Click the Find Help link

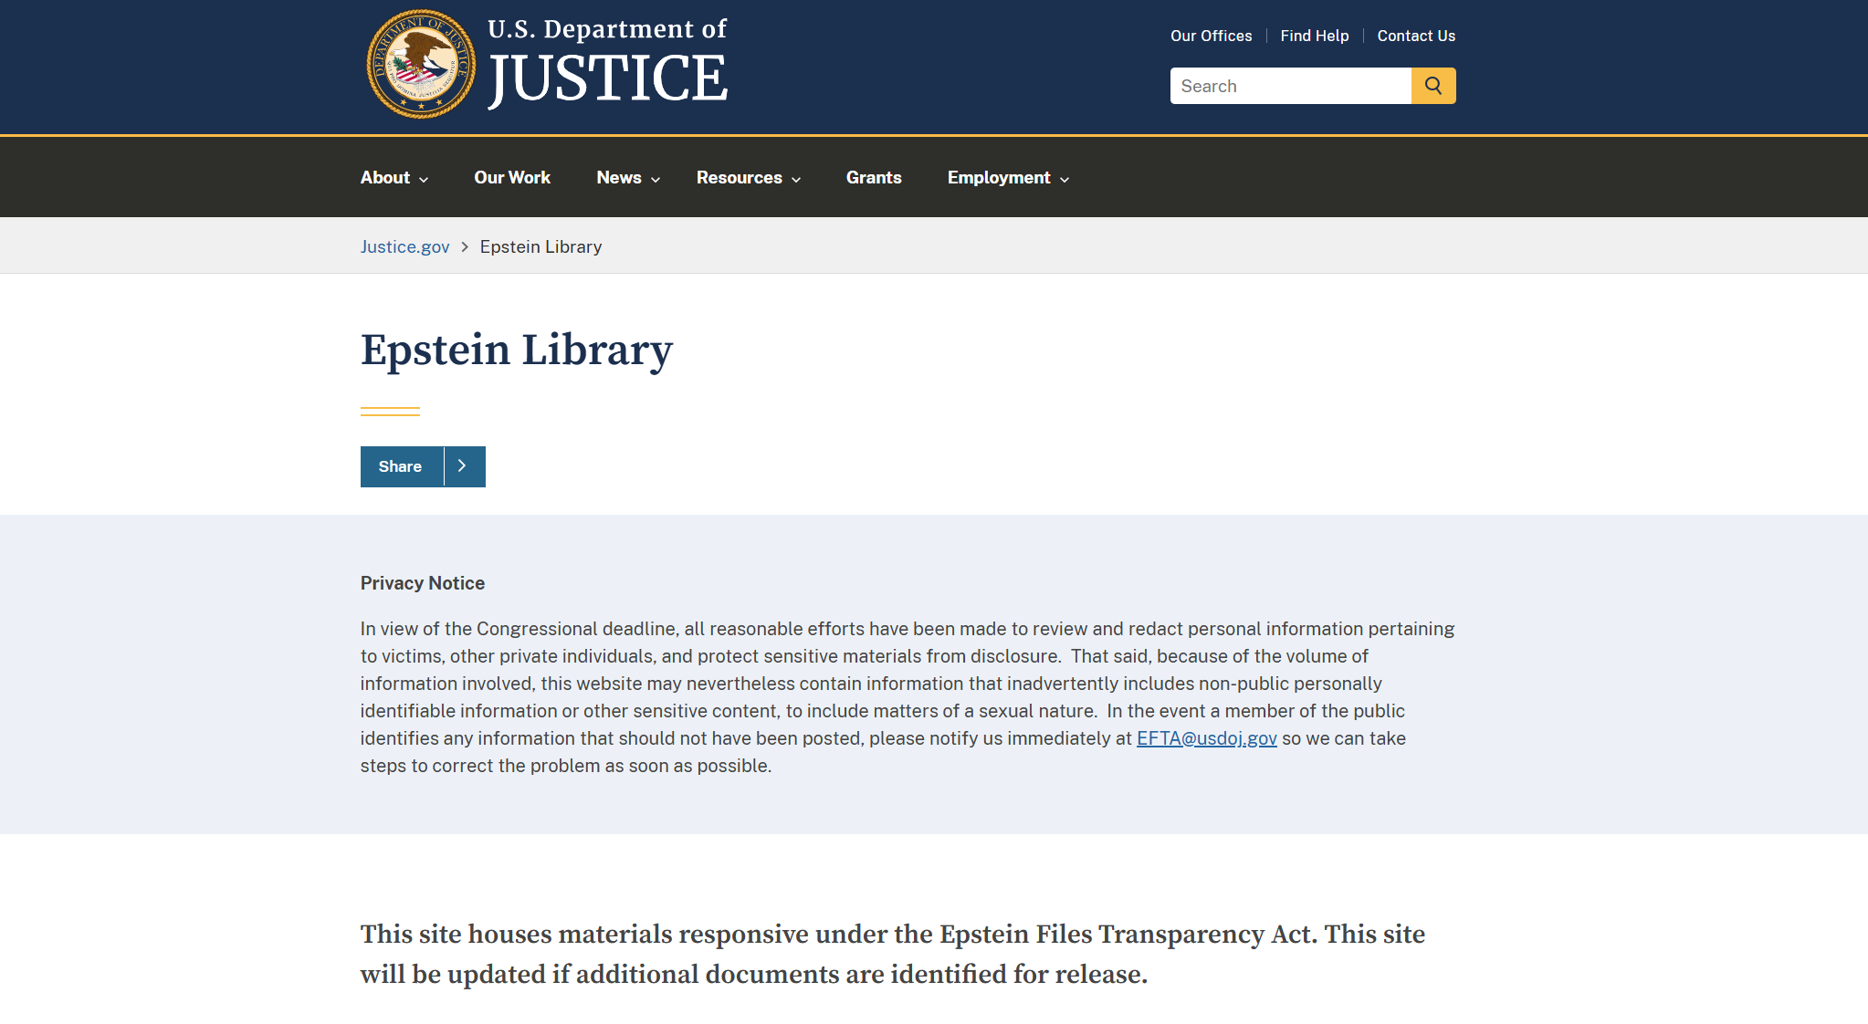[1314, 36]
